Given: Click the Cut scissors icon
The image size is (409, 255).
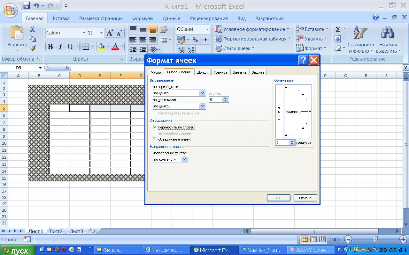Looking at the screenshot, I should point(32,30).
